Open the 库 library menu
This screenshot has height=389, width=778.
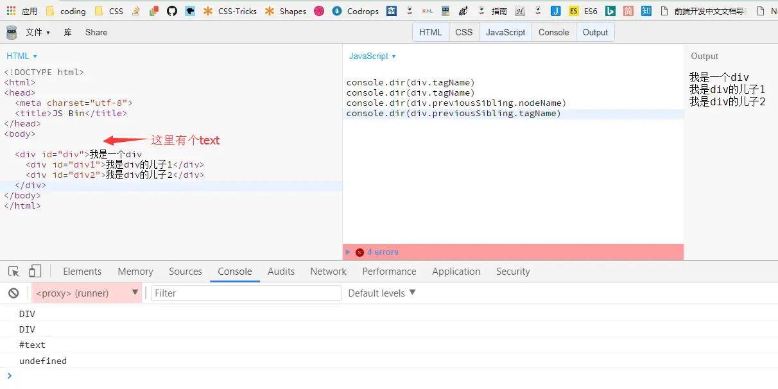pos(67,32)
